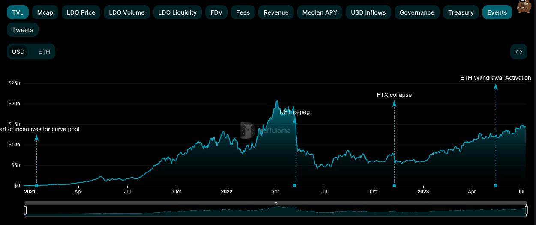Click the $10b axis label

pos(14,145)
